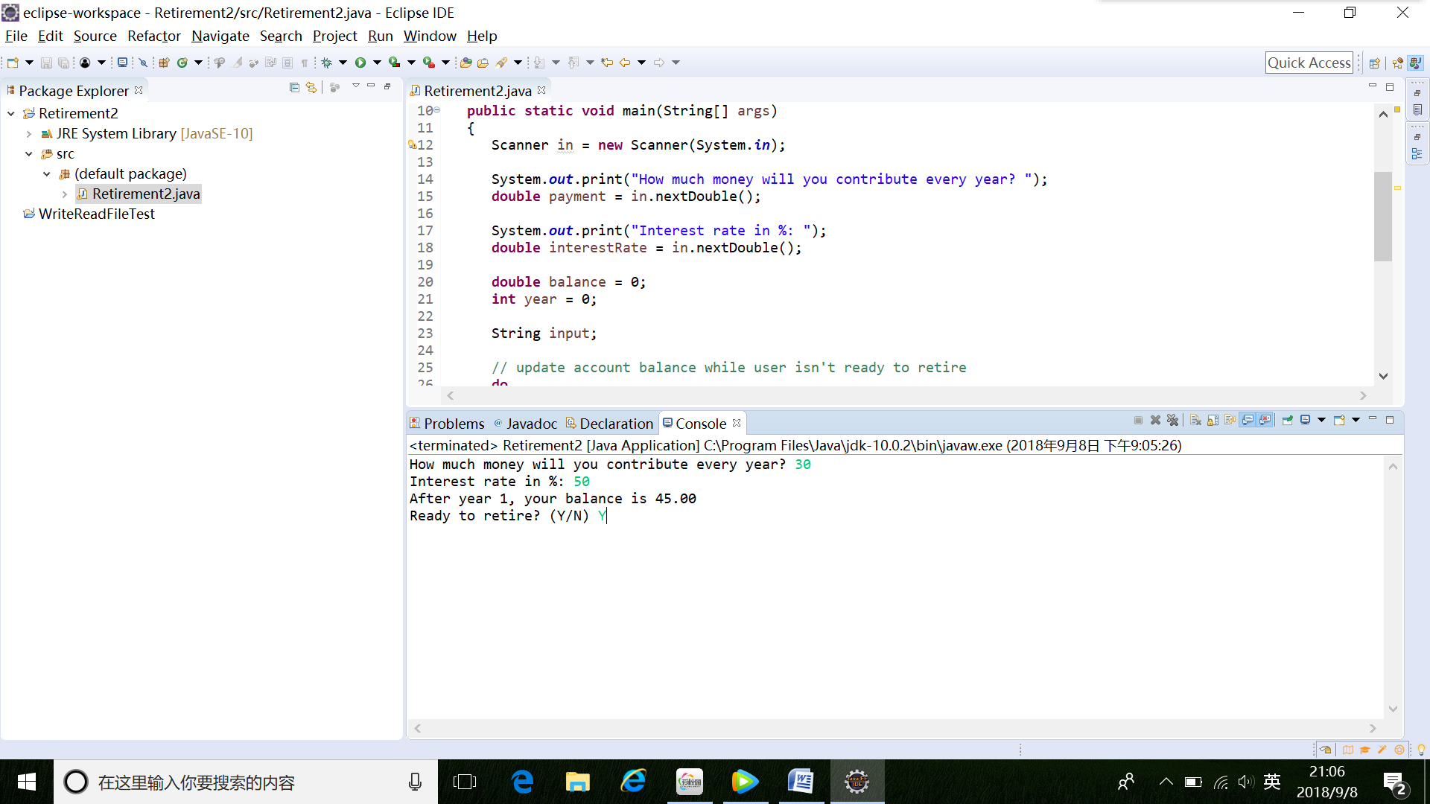
Task: Click Remove Launch X icon in Console
Action: tap(1155, 421)
